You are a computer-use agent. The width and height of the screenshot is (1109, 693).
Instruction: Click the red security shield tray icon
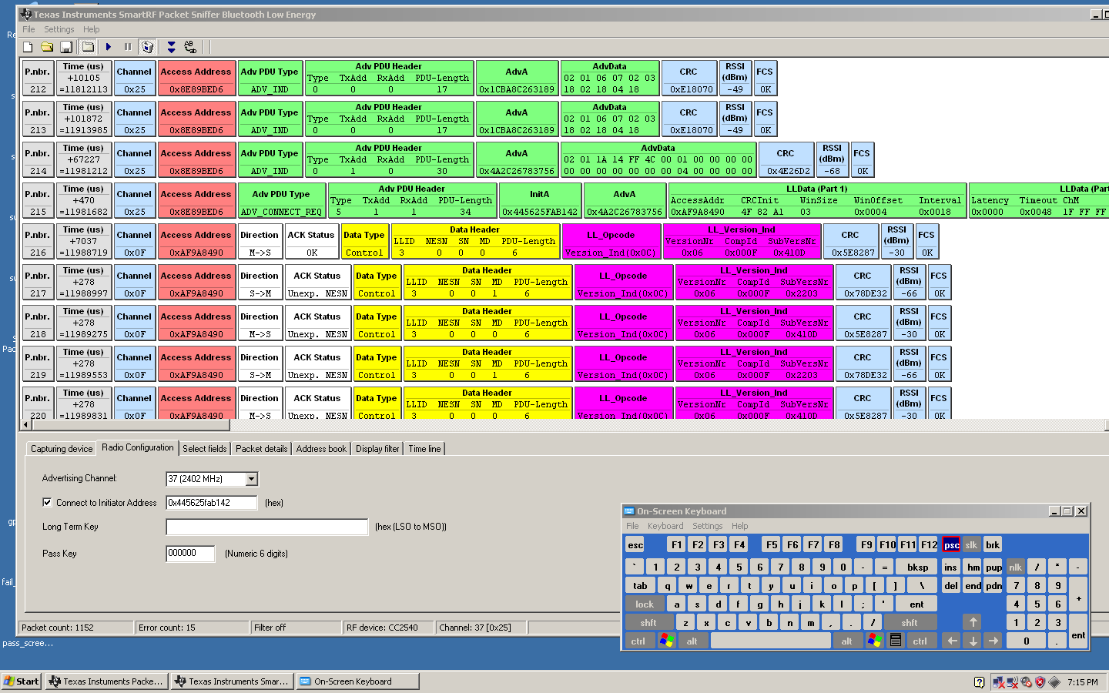[1040, 682]
